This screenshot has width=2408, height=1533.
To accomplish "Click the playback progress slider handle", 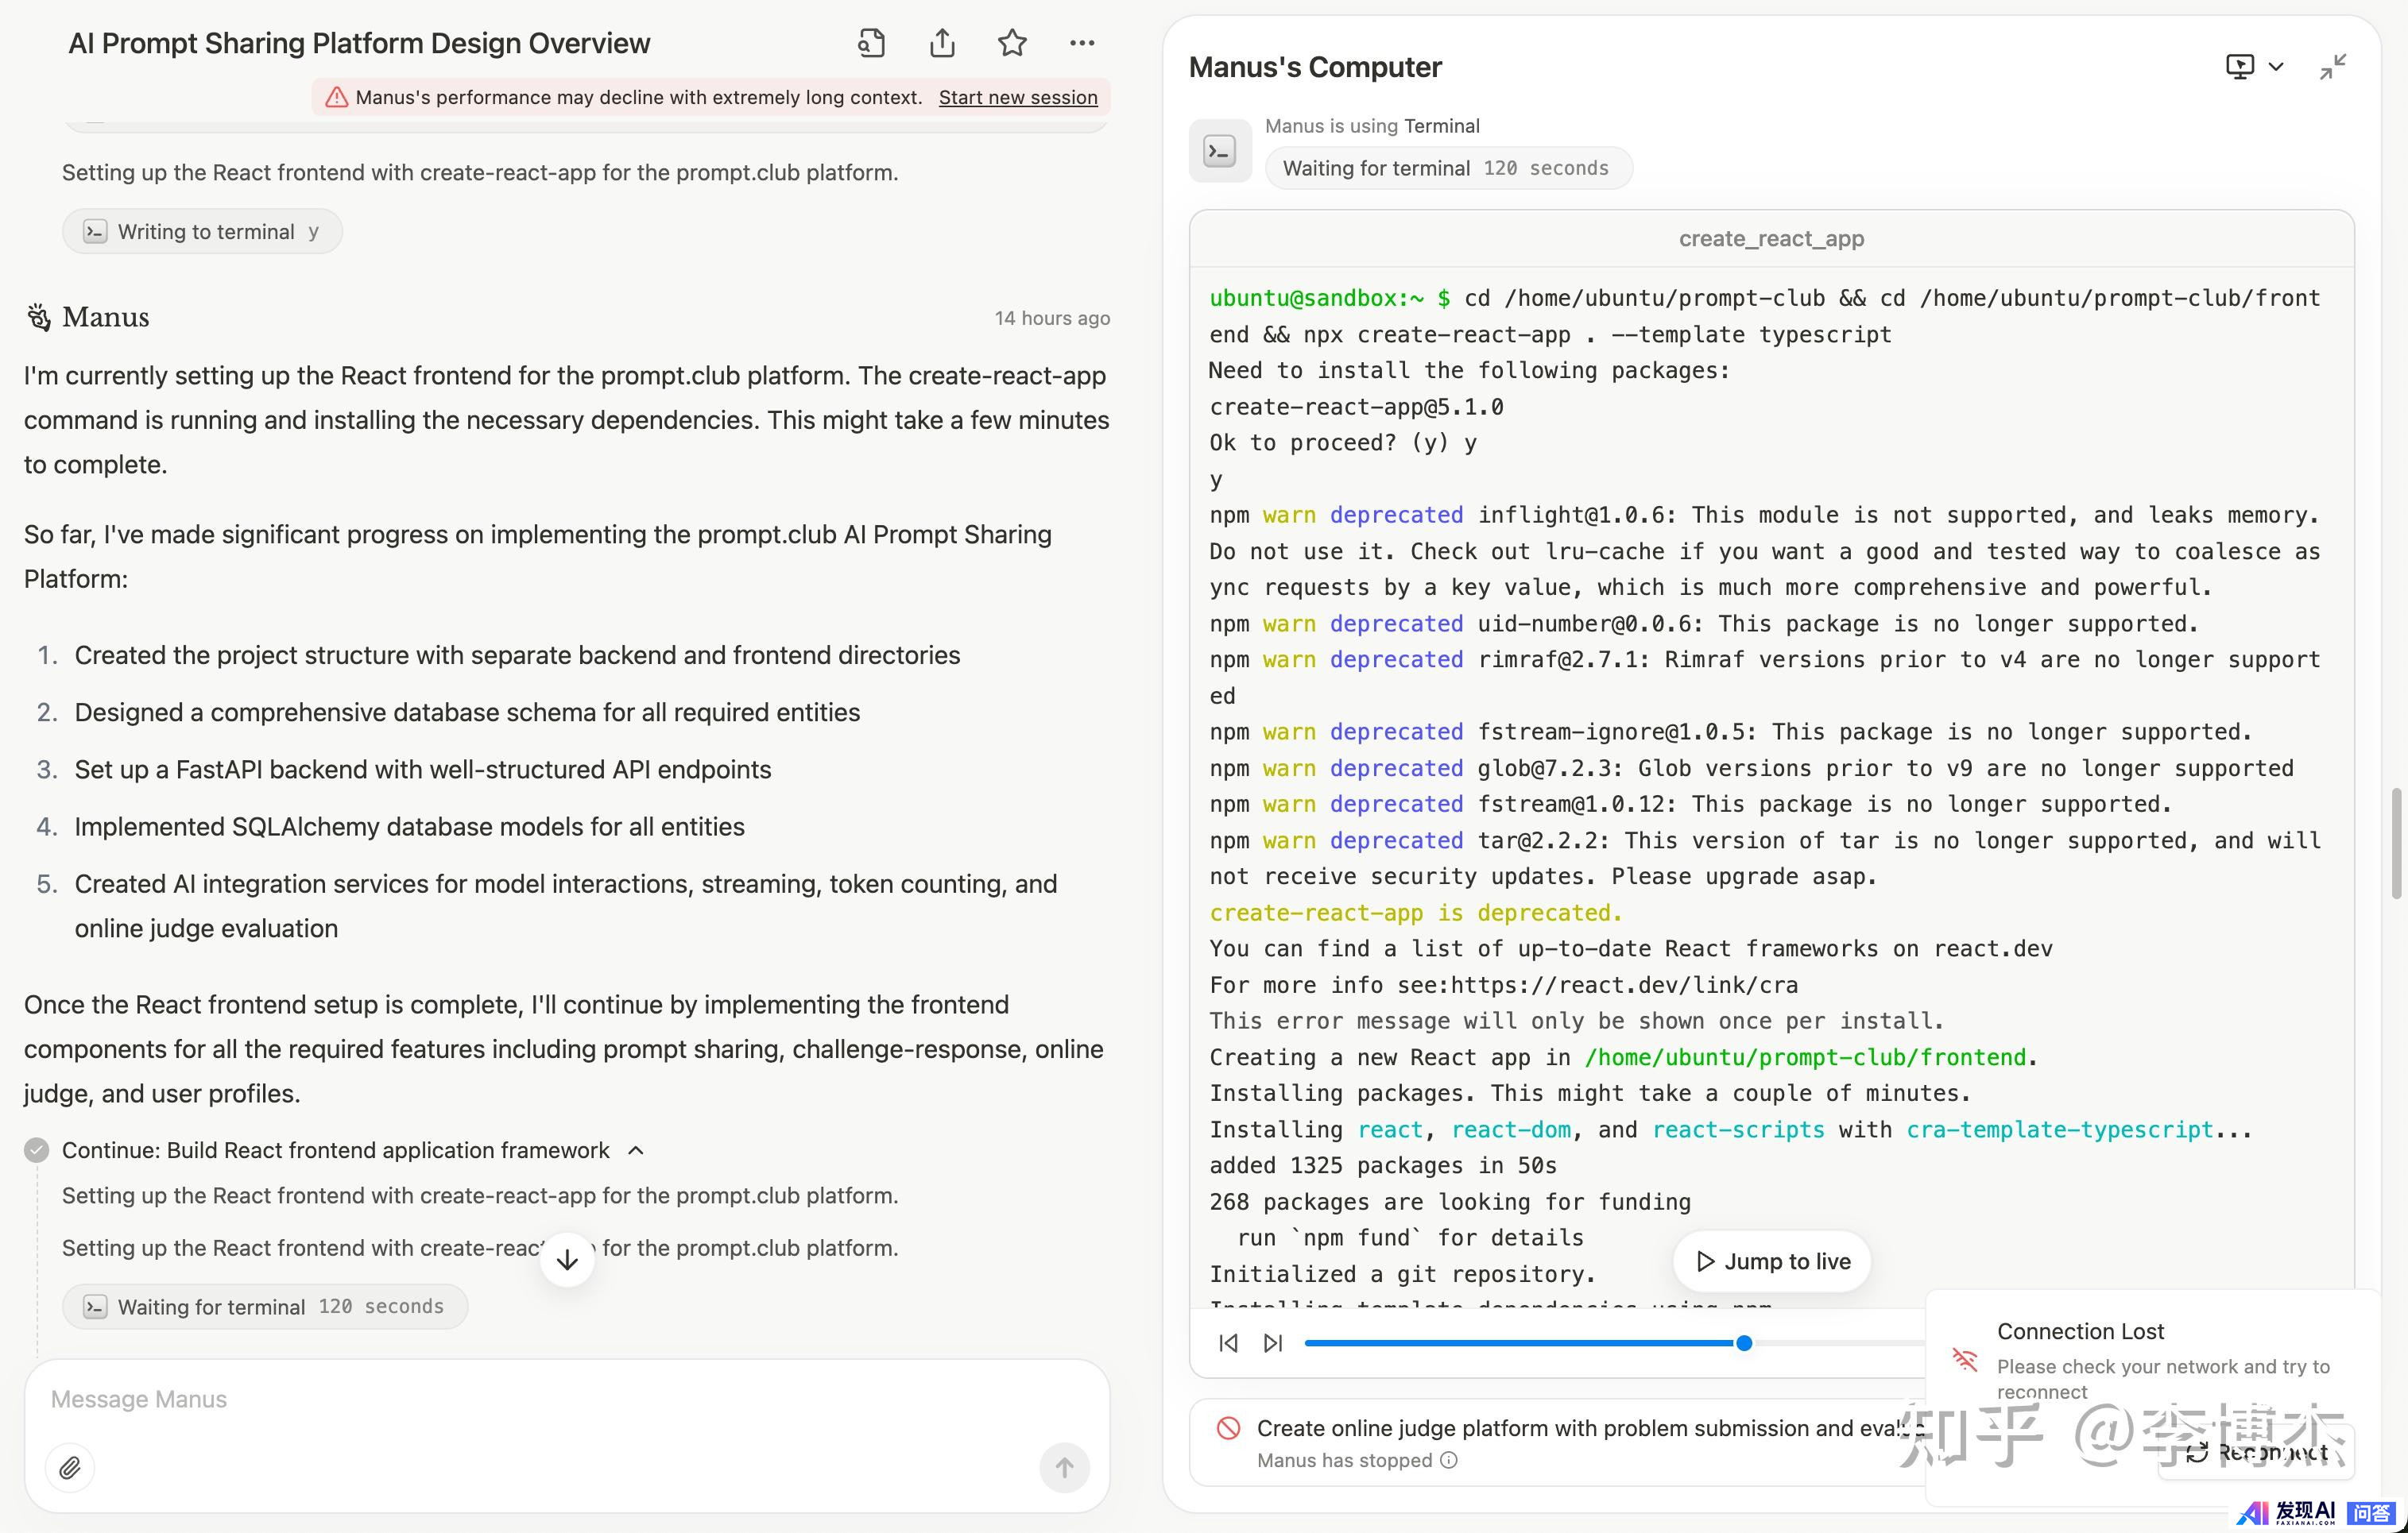I will click(x=1744, y=1343).
